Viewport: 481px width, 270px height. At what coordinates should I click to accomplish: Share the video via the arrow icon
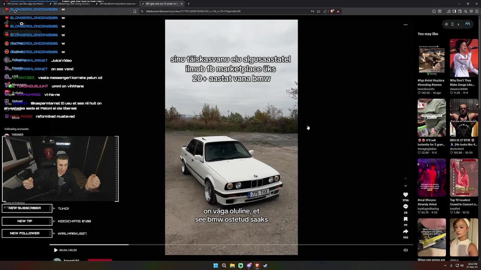pos(405,231)
